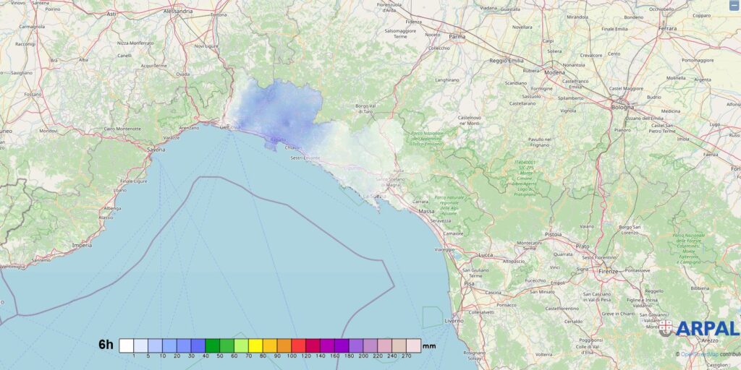Click the orange 90 mm legend swatch
The width and height of the screenshot is (741, 370).
284,345
